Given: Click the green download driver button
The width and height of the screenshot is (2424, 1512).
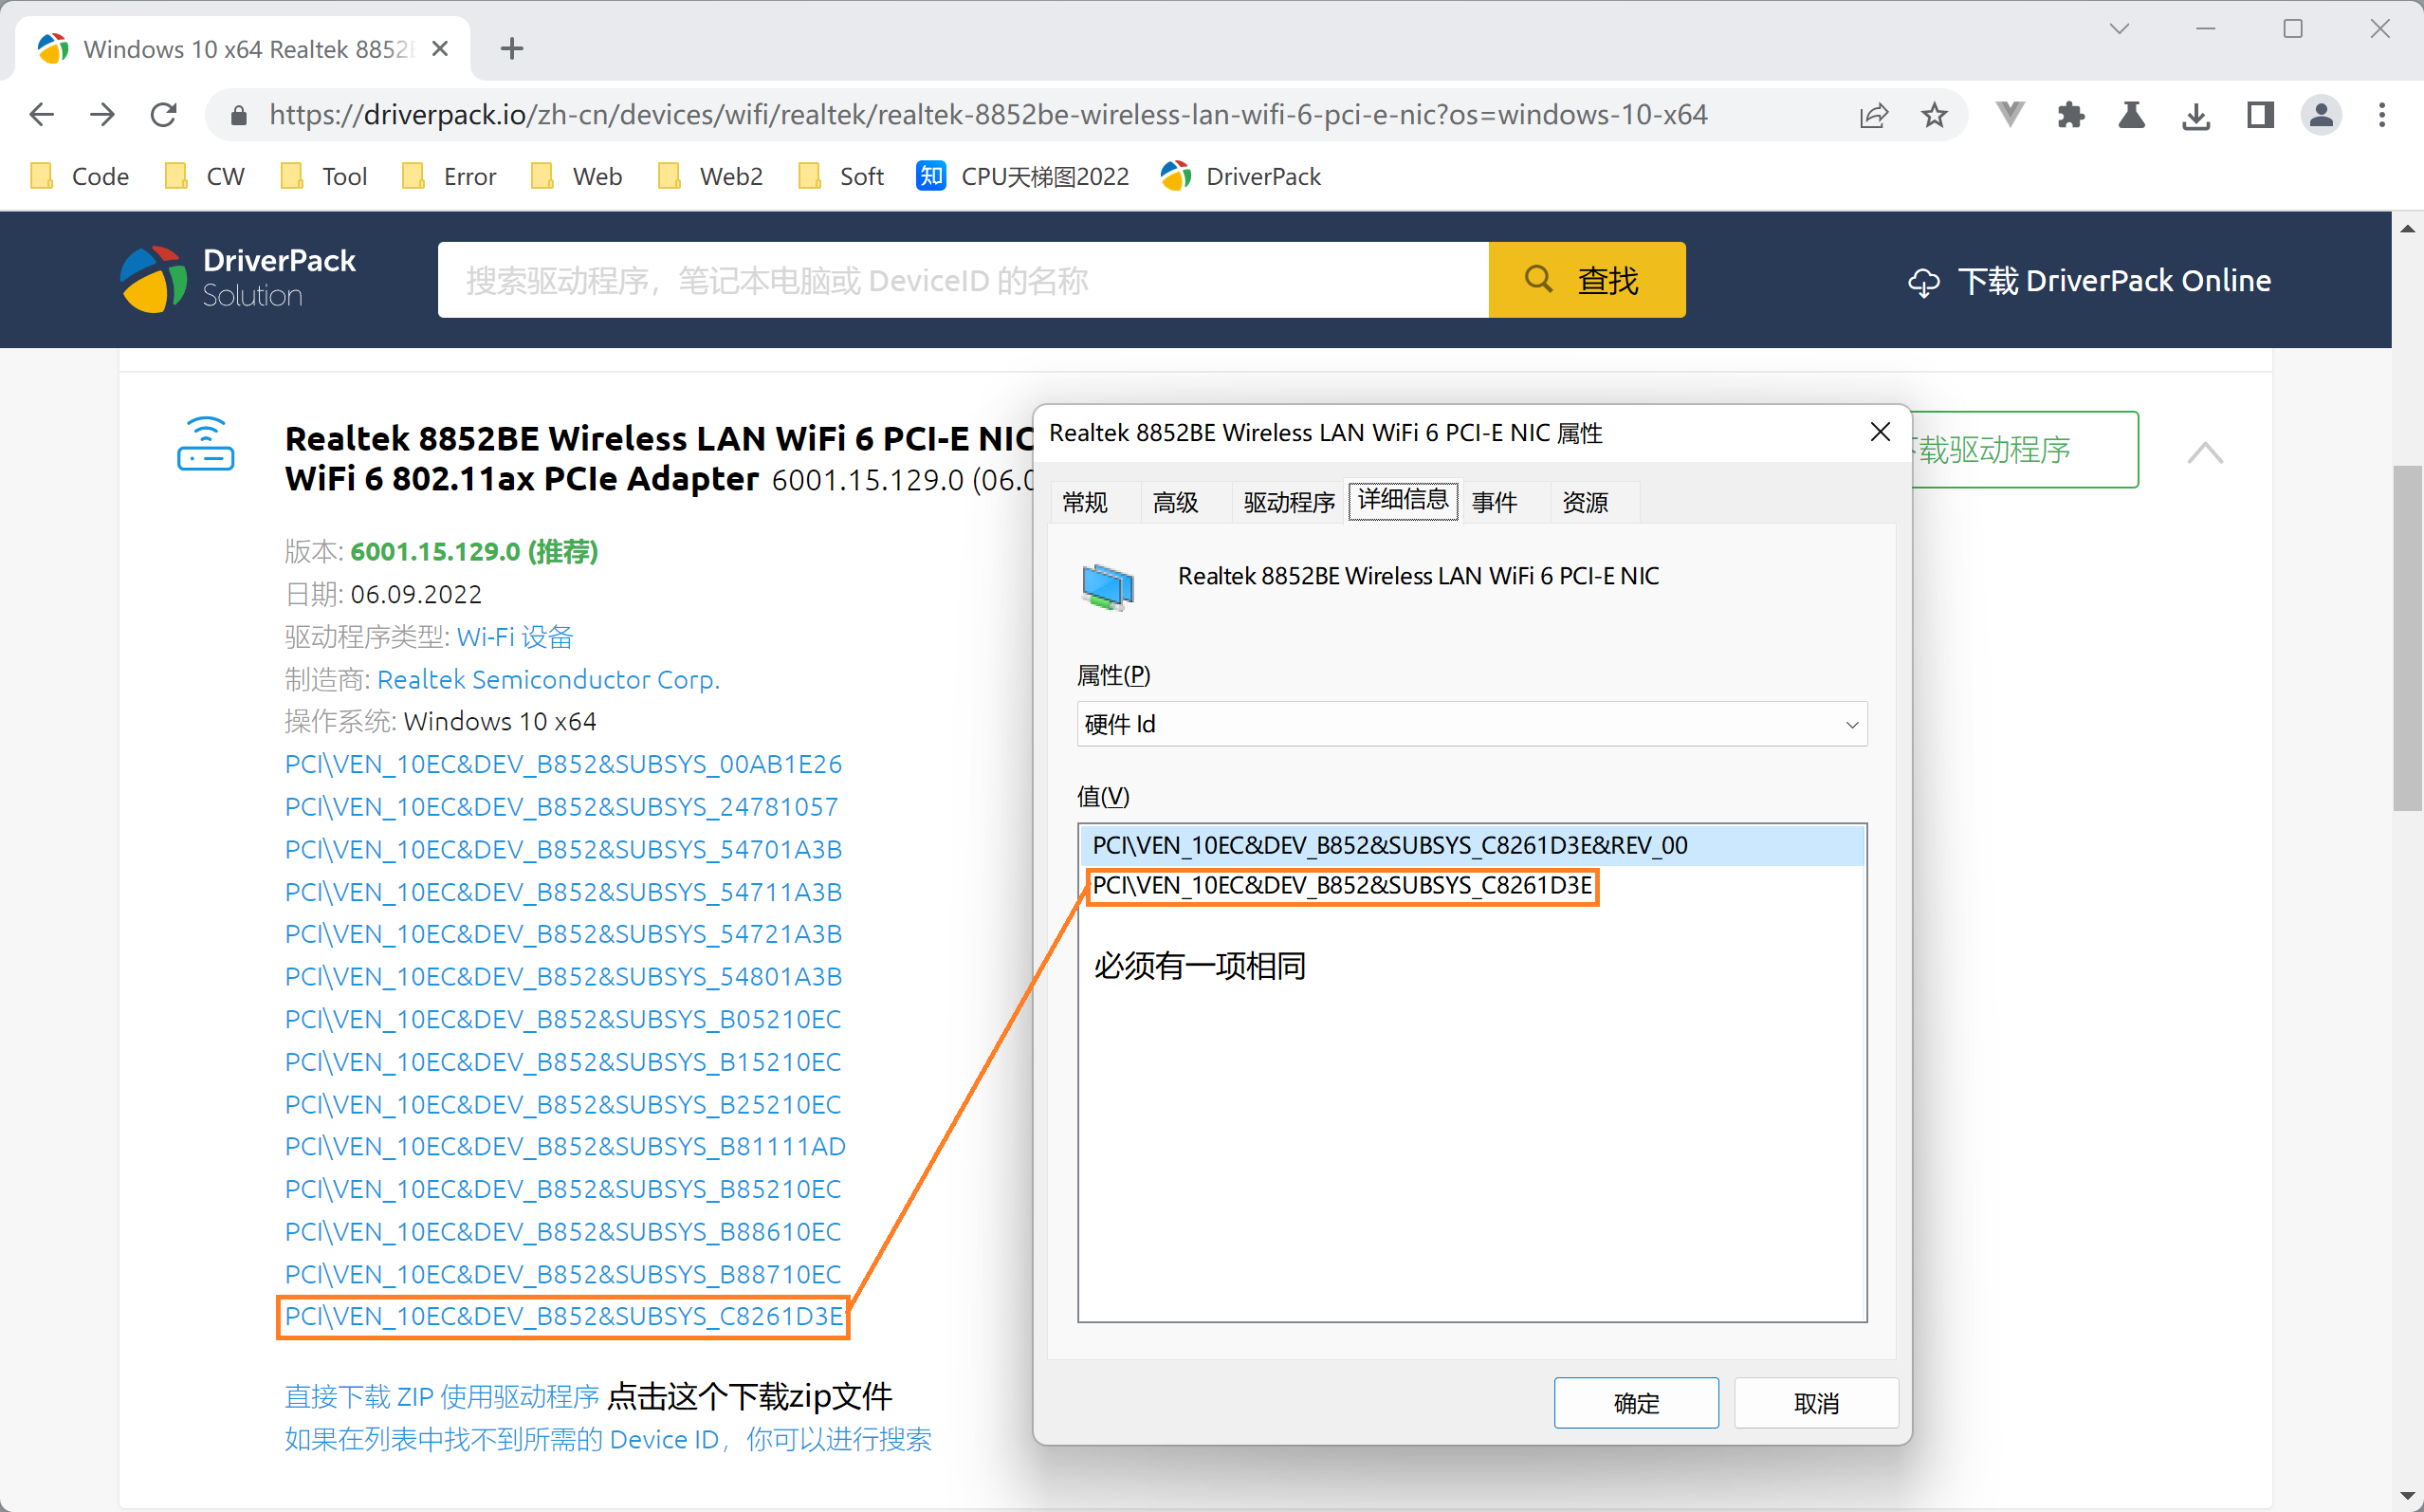Looking at the screenshot, I should coord(2024,450).
